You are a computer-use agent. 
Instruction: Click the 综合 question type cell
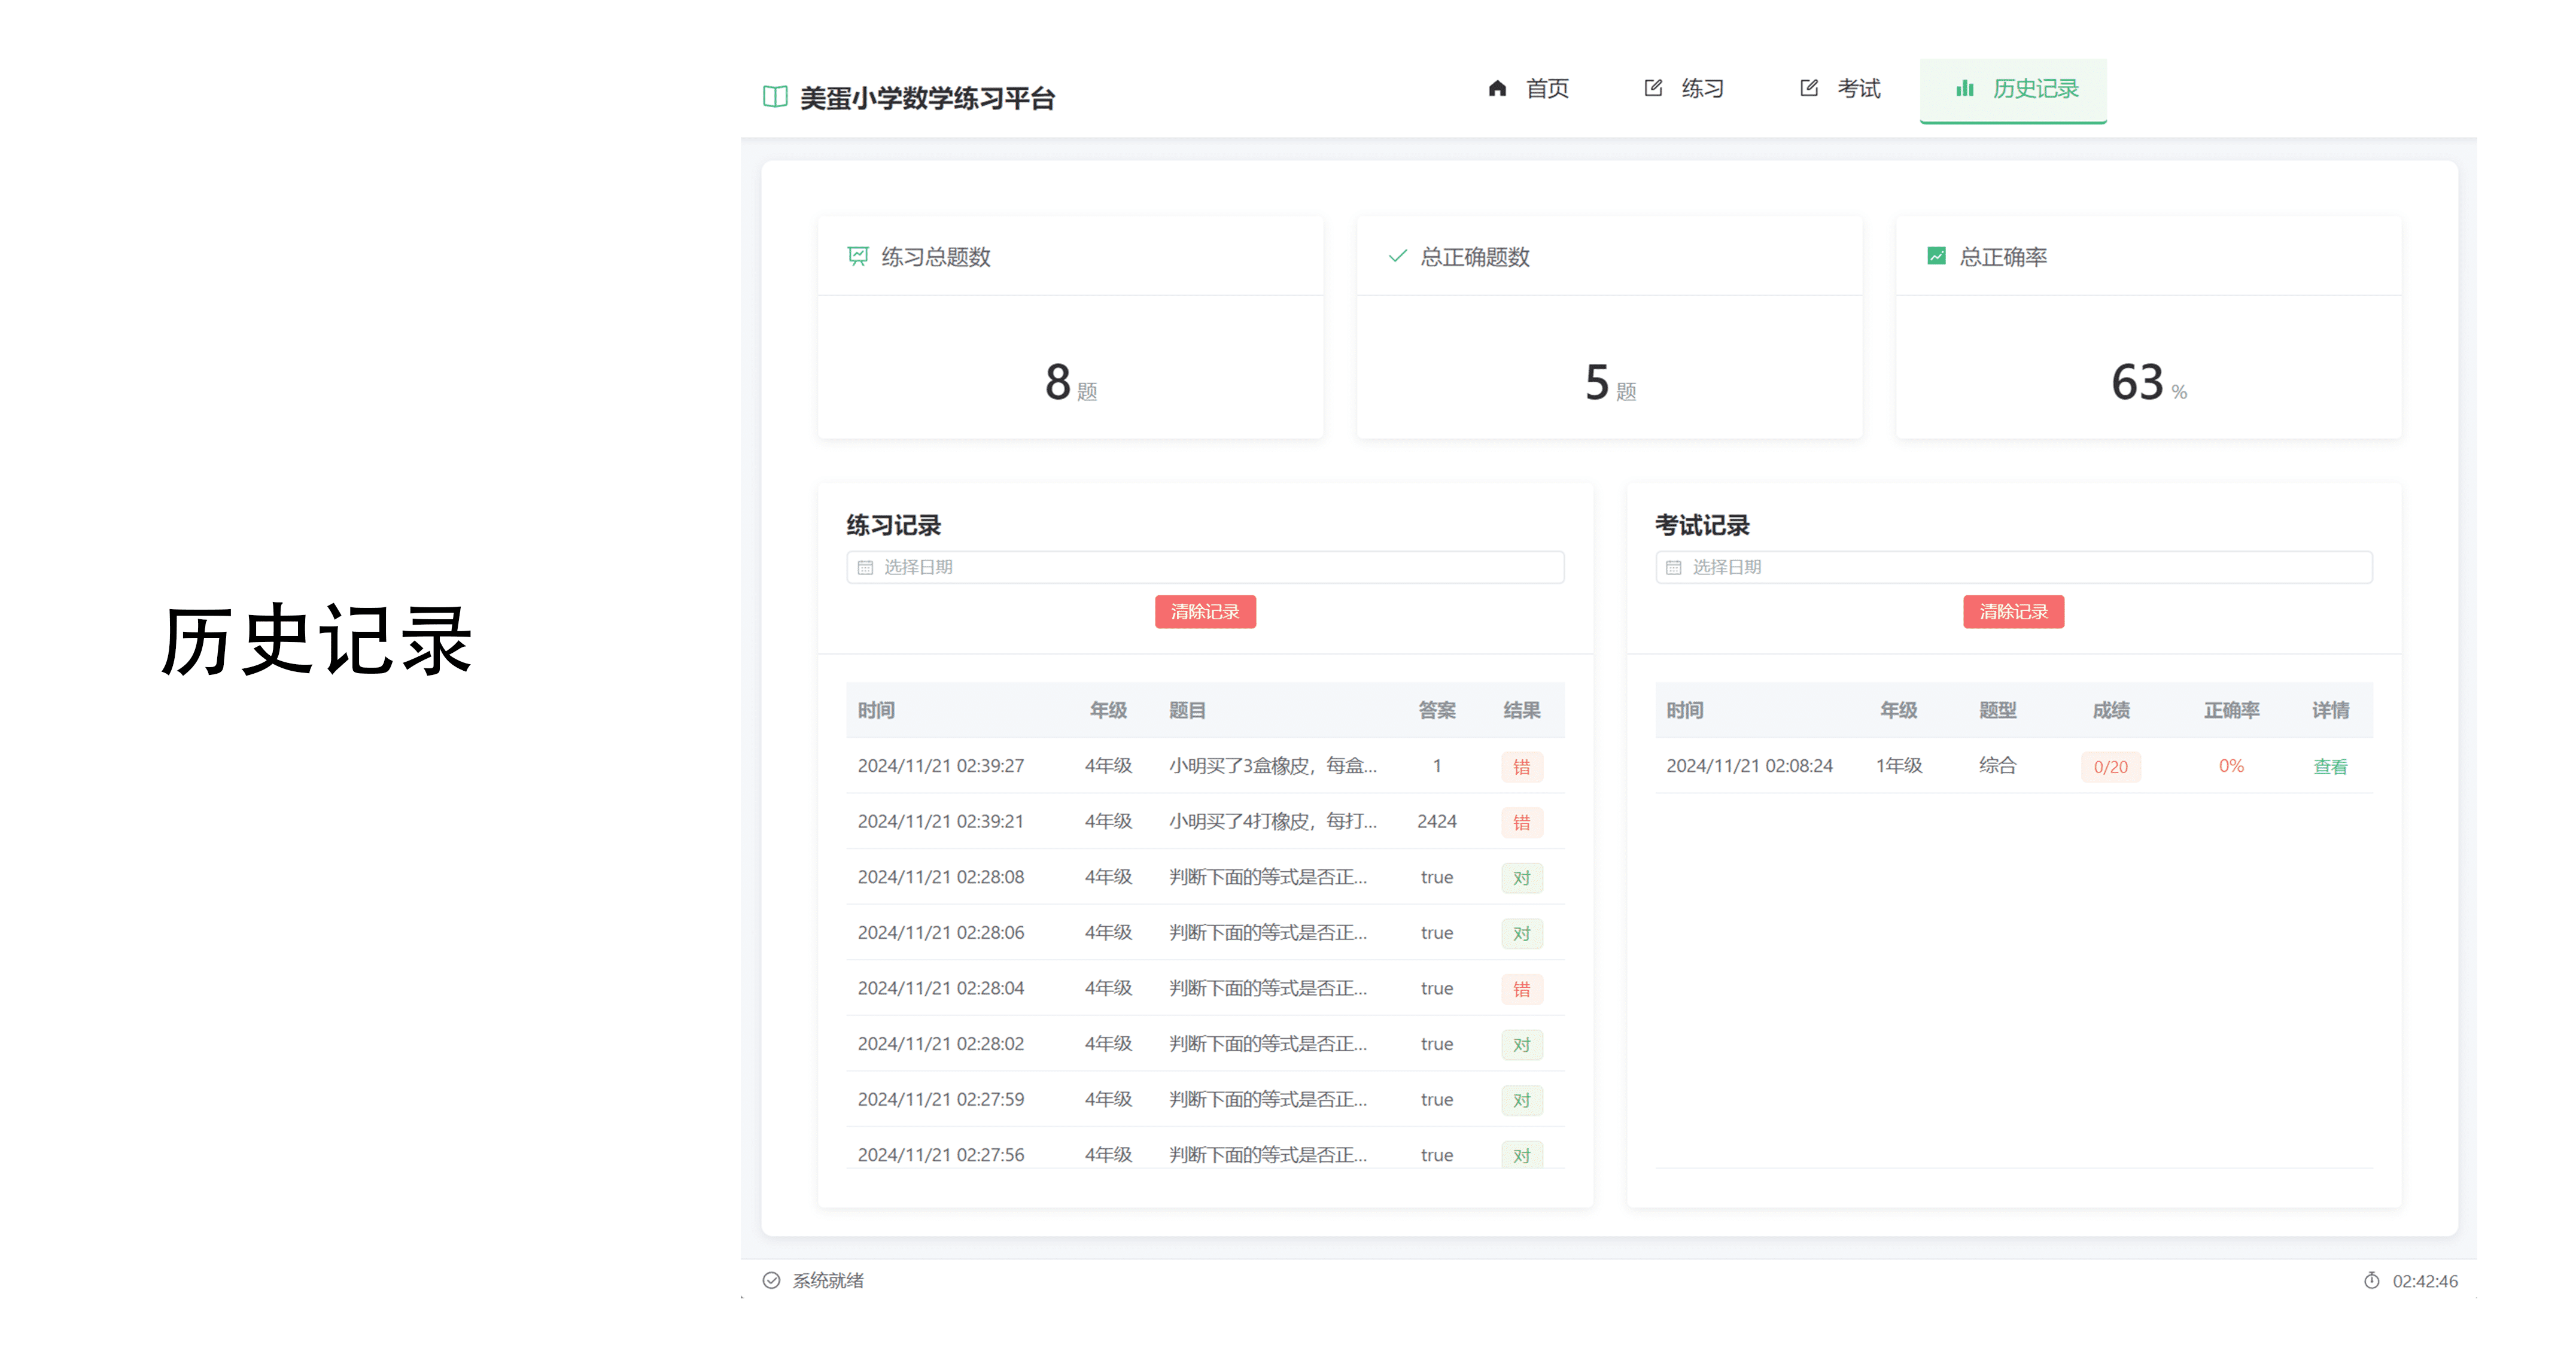click(1997, 766)
